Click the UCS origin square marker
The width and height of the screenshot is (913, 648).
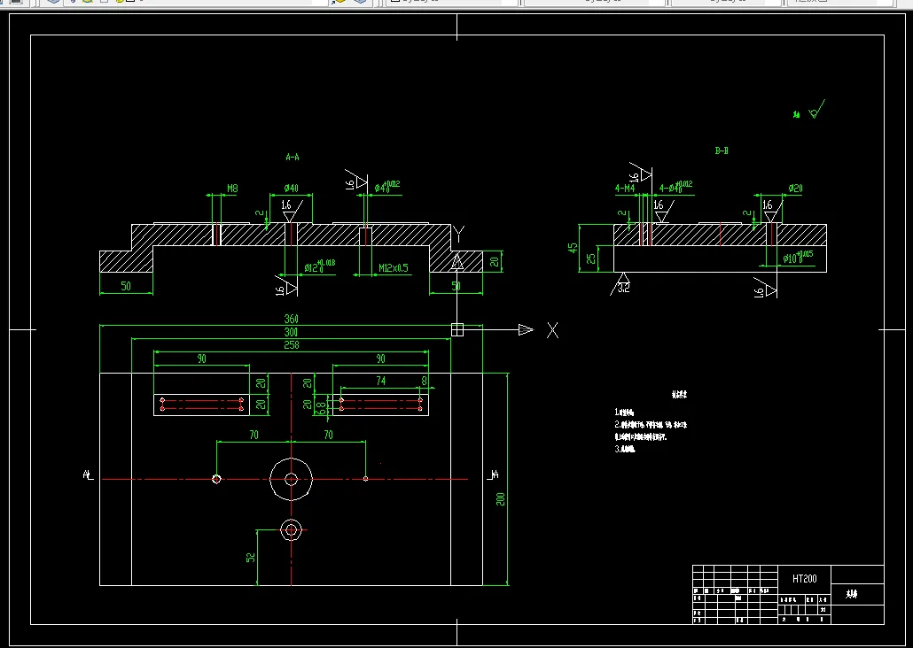[457, 330]
